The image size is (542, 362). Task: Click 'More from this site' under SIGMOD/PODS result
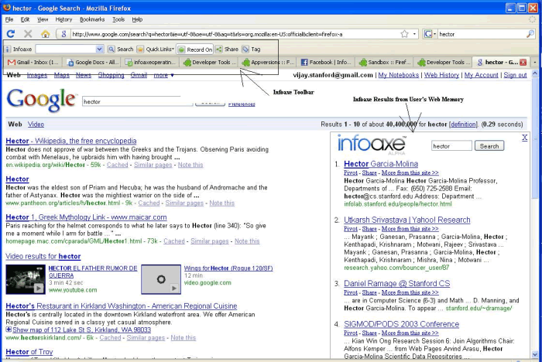click(x=410, y=333)
